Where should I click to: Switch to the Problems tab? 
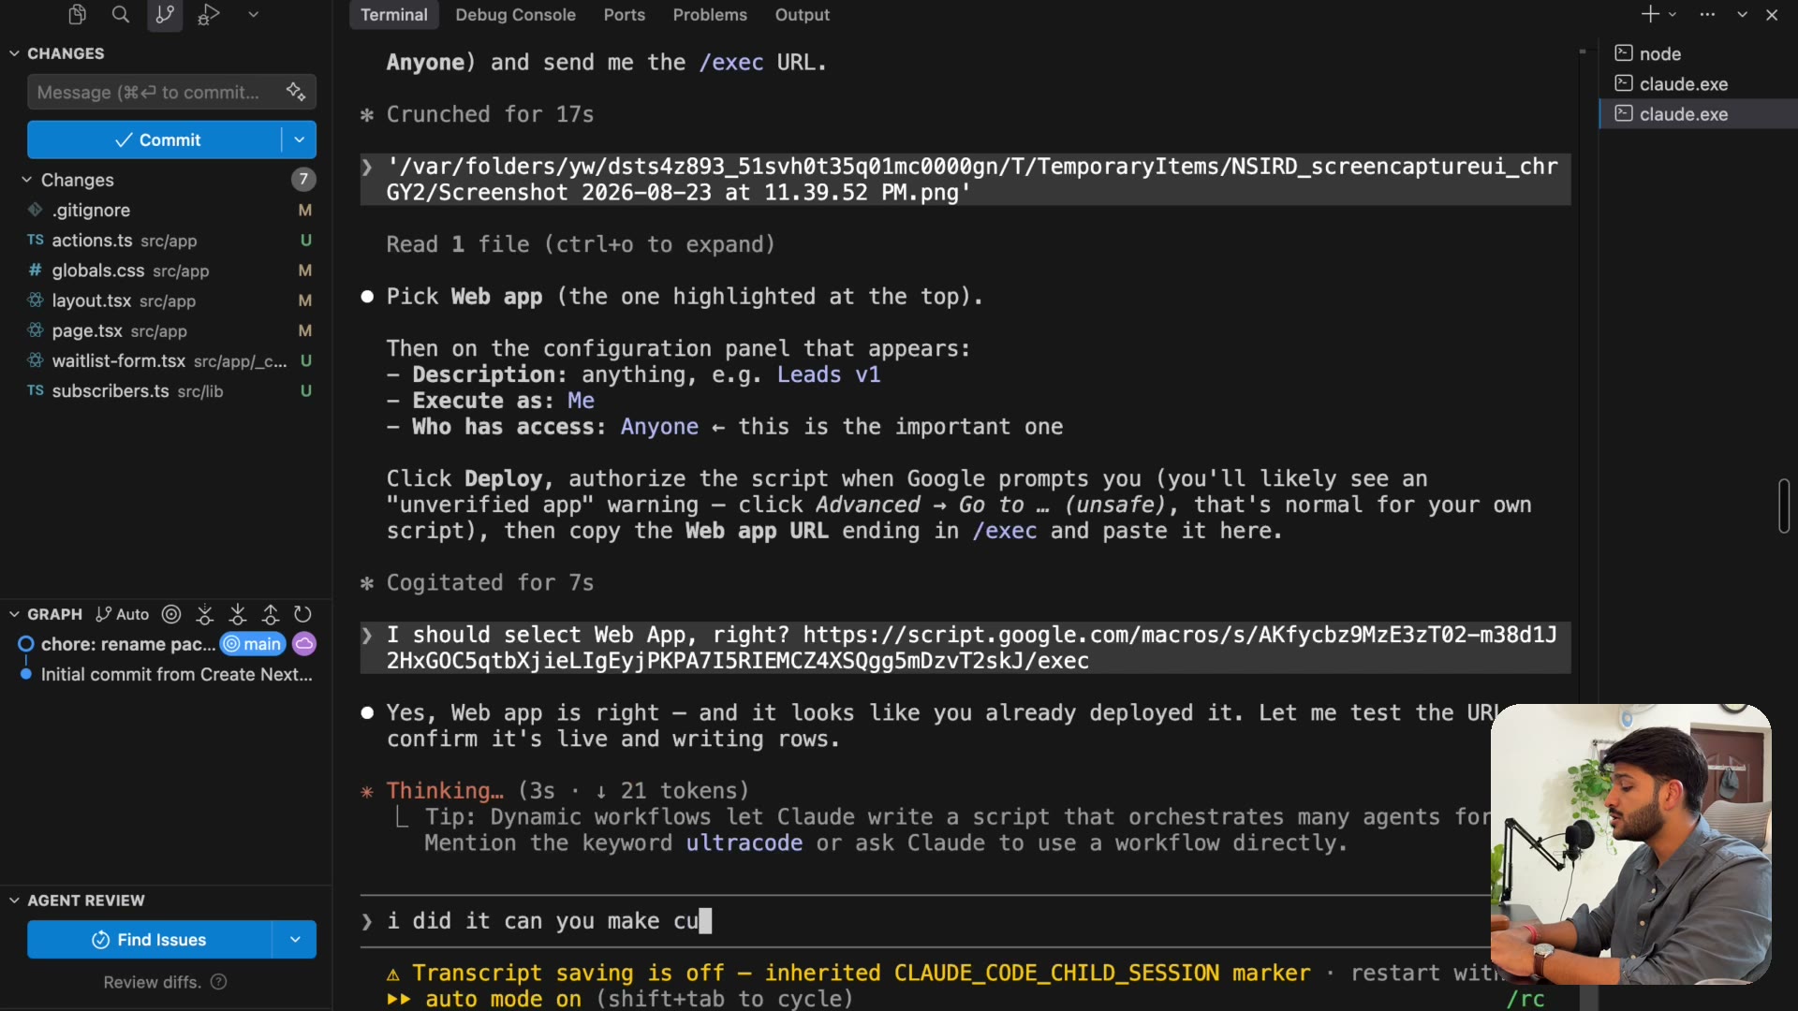coord(710,15)
